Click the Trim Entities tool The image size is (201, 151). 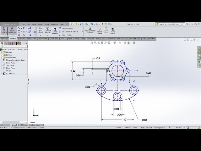point(41,30)
